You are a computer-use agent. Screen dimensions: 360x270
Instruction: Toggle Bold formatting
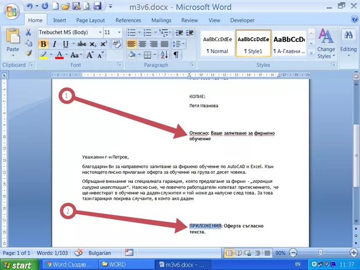pos(43,44)
